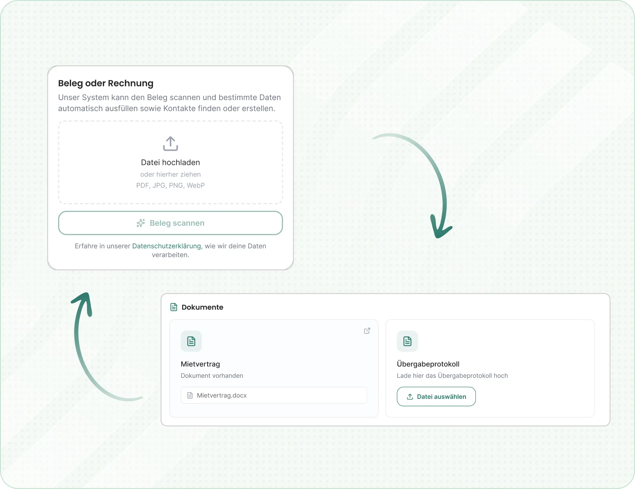Open the Datenschutzerklärung link
This screenshot has width=635, height=489.
(x=166, y=246)
